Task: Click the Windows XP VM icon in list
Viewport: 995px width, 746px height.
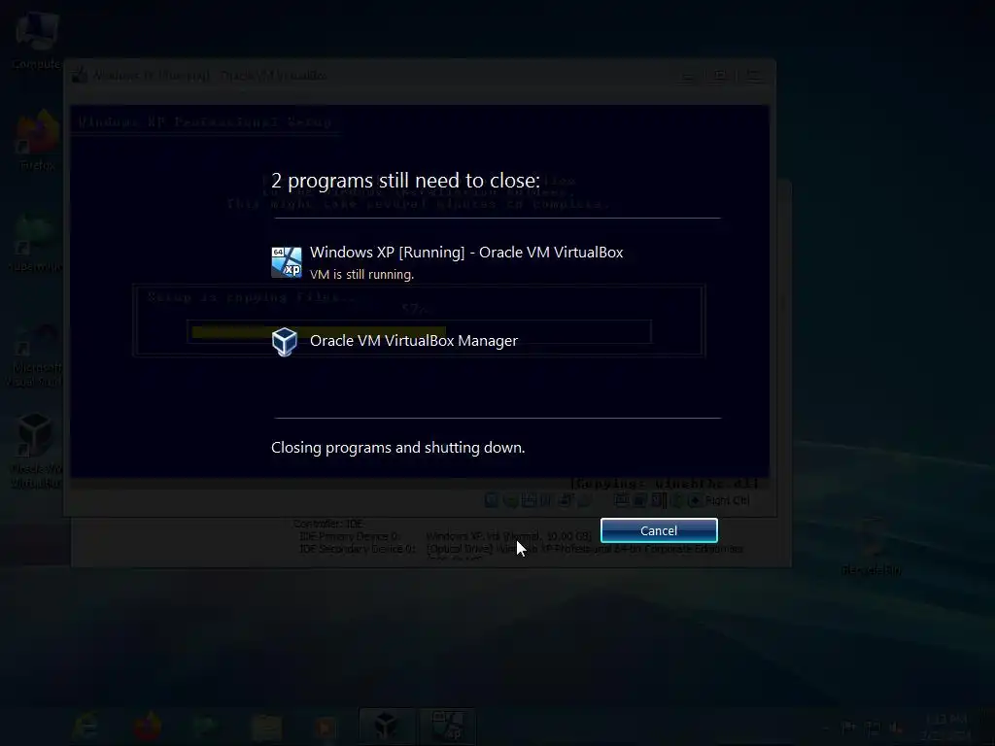Action: tap(287, 262)
